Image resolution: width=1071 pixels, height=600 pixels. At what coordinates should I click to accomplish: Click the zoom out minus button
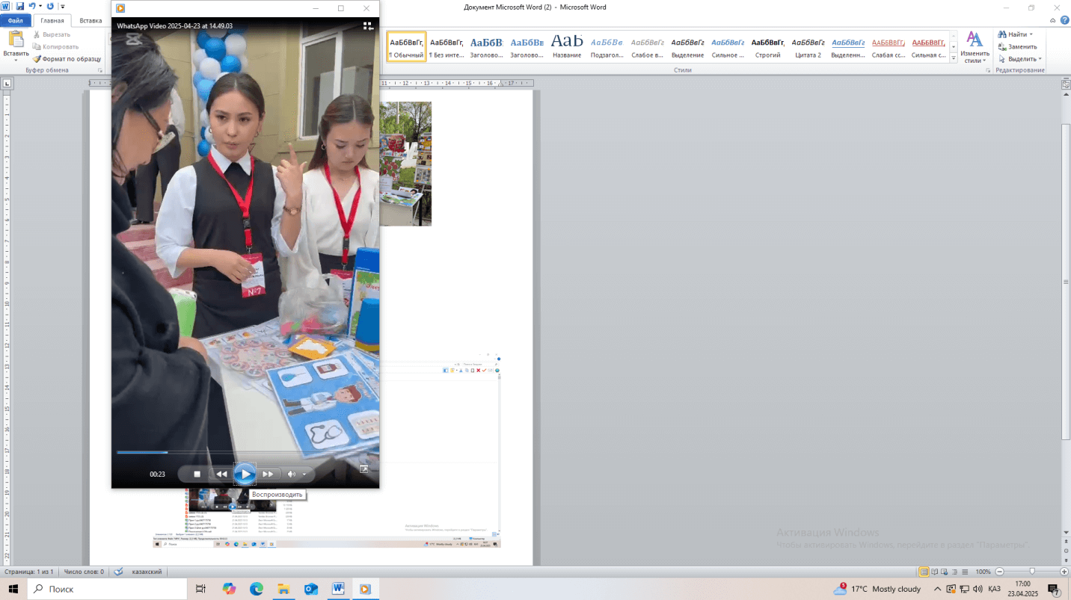[x=1001, y=572]
